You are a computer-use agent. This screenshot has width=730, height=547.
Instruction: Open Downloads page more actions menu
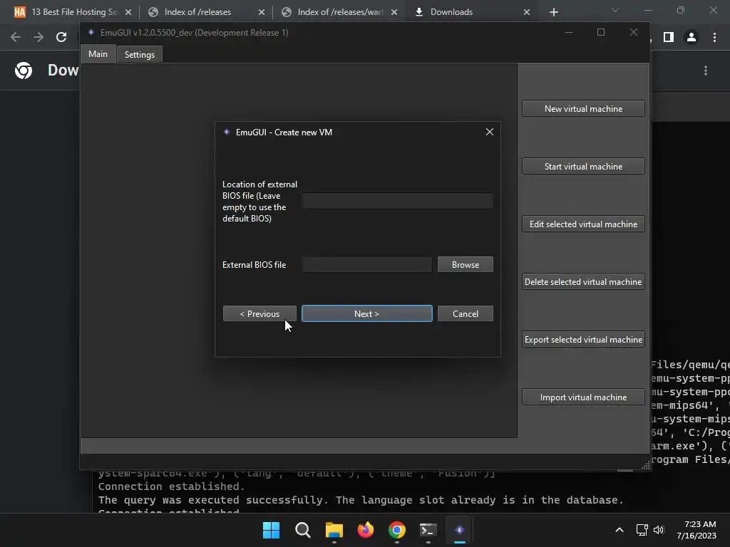(x=706, y=71)
